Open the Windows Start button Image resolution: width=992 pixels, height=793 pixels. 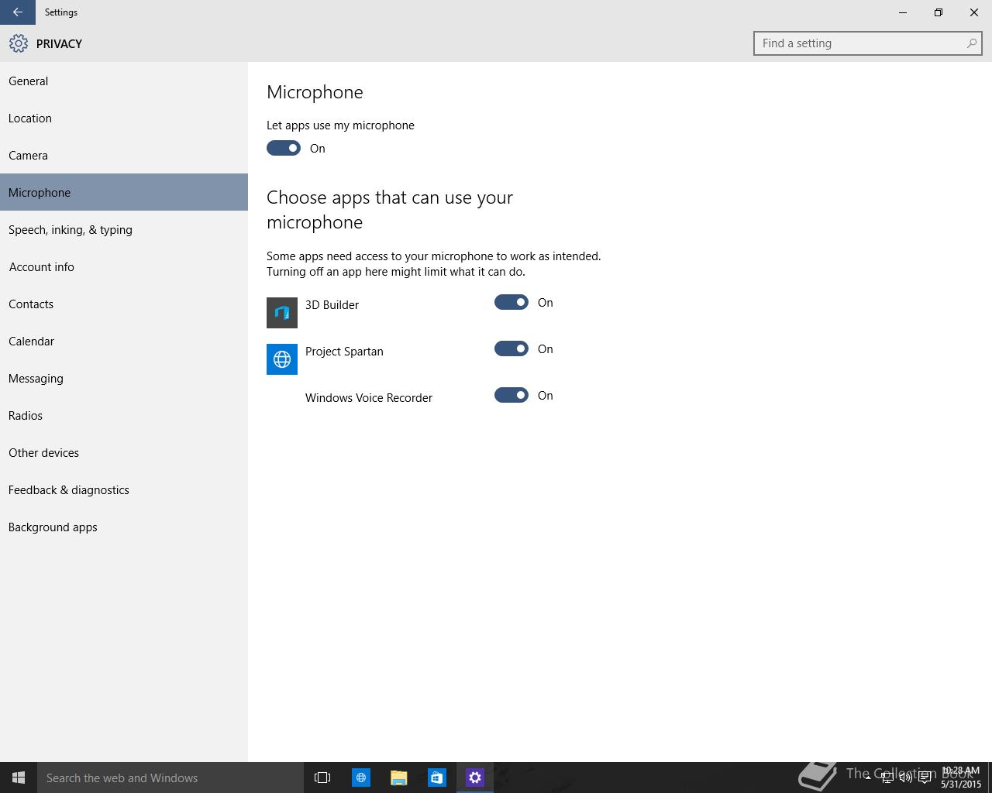click(19, 778)
